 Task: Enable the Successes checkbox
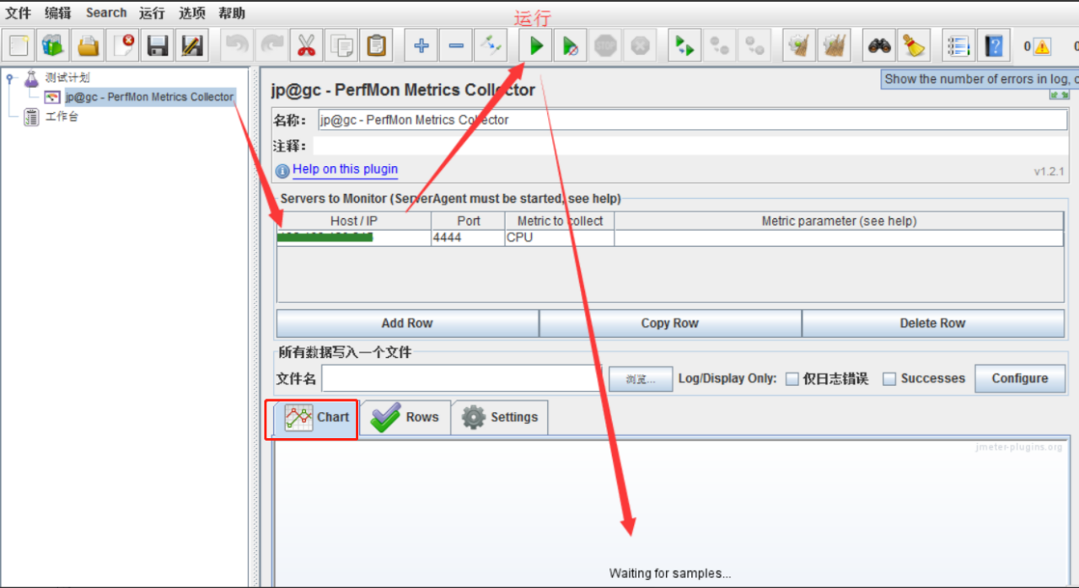888,379
